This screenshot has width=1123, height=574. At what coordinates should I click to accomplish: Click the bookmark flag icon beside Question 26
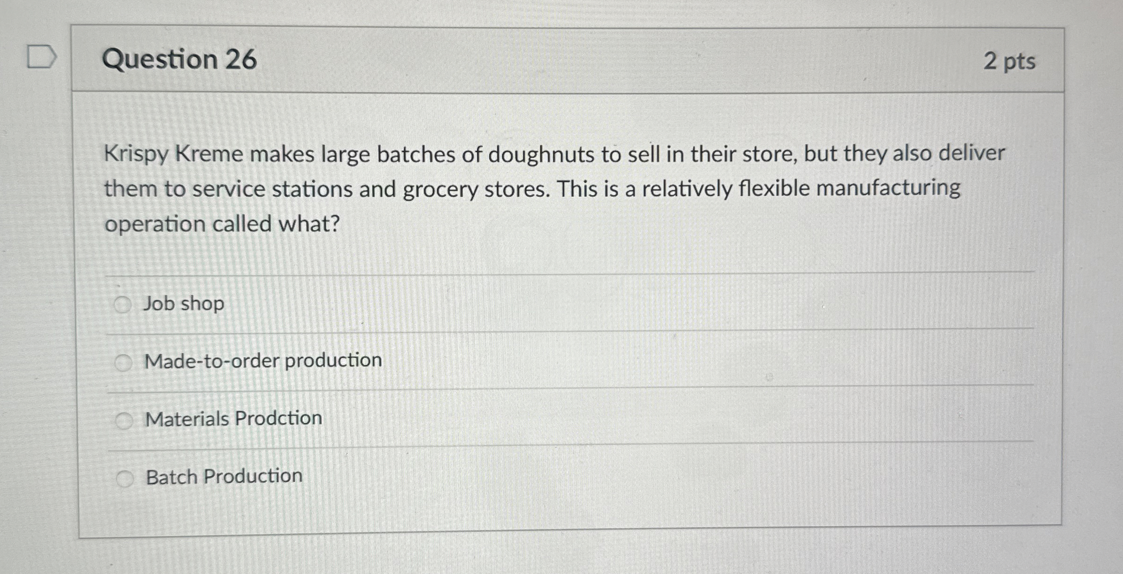(41, 56)
